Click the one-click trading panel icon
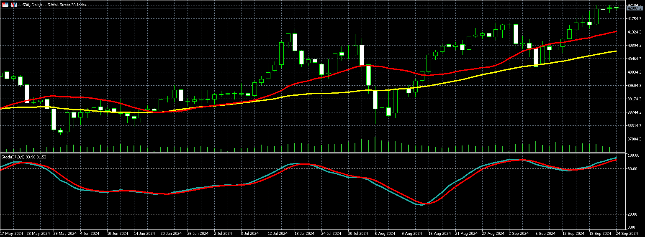Viewport: 645px width, 237px height. [x=14, y=5]
